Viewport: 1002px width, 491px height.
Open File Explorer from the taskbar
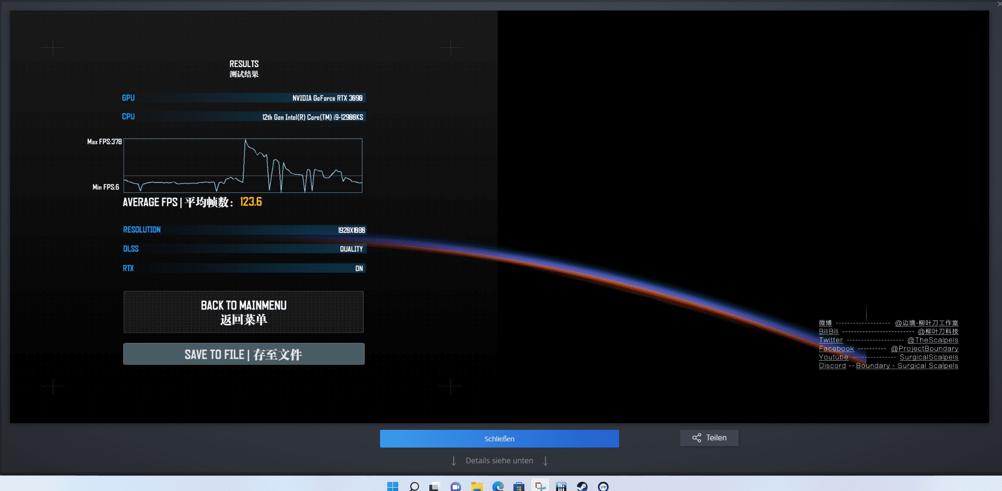(477, 486)
